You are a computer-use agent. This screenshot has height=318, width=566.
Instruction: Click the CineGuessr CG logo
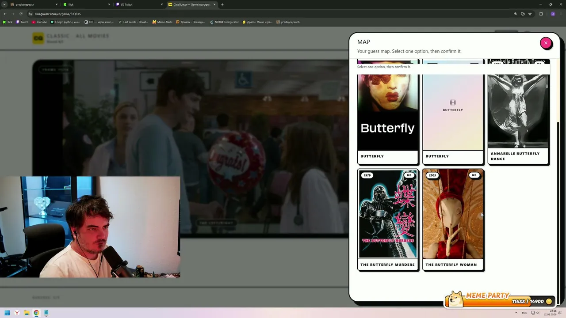(38, 38)
